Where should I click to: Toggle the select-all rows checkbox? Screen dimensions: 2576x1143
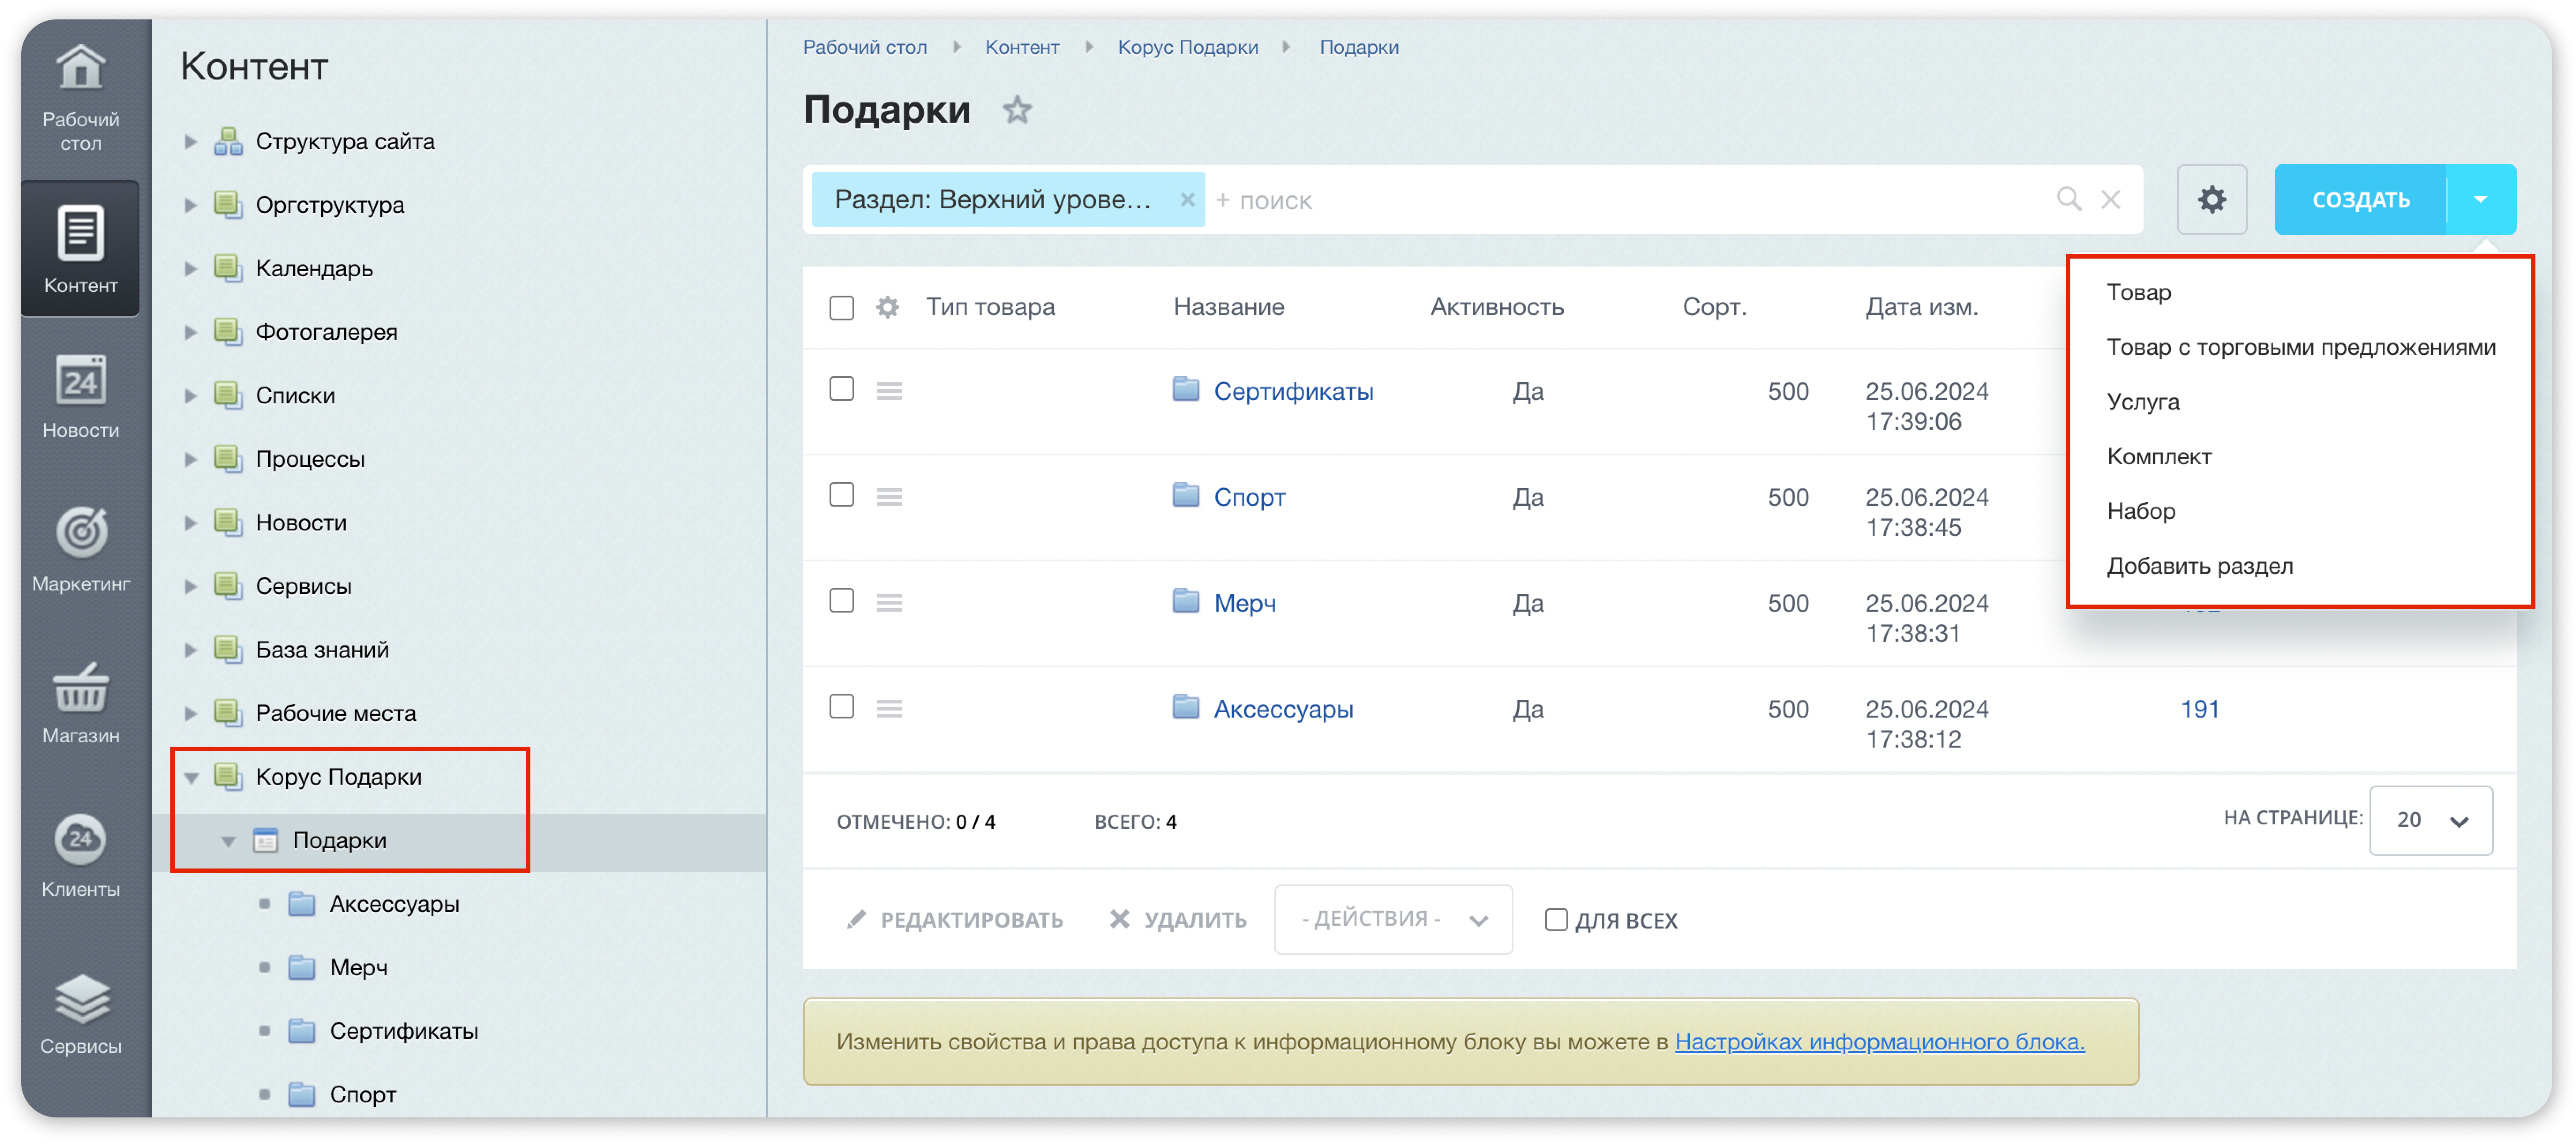(x=842, y=307)
